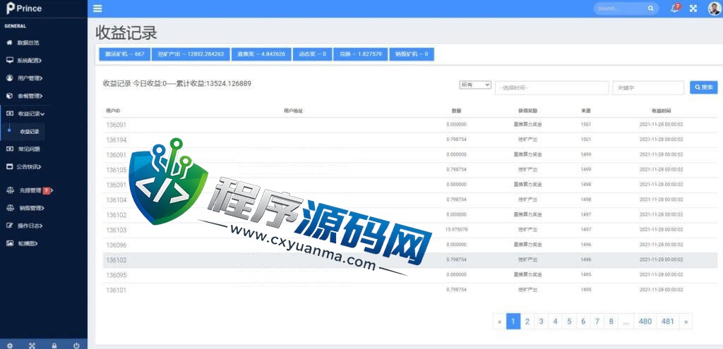
Task: Click the 收益时间 column header
Action: (661, 111)
